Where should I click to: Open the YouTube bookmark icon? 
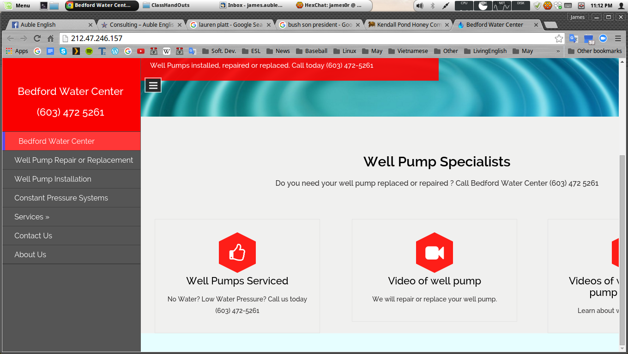coord(141,51)
